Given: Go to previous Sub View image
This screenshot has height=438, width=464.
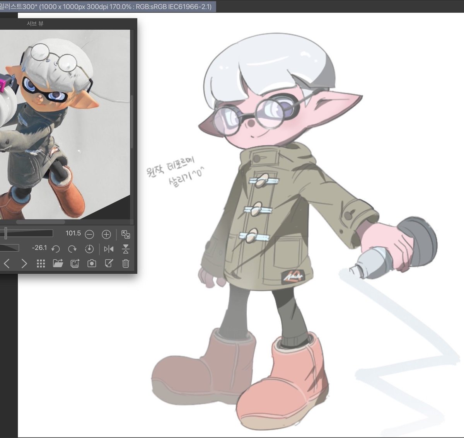Looking at the screenshot, I should pyautogui.click(x=7, y=264).
